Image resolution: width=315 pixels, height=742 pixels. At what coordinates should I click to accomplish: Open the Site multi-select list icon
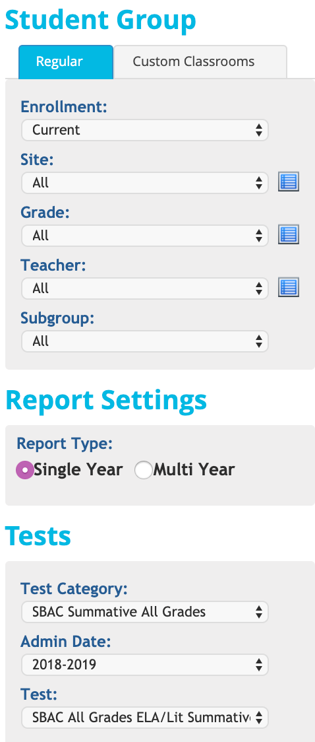289,182
